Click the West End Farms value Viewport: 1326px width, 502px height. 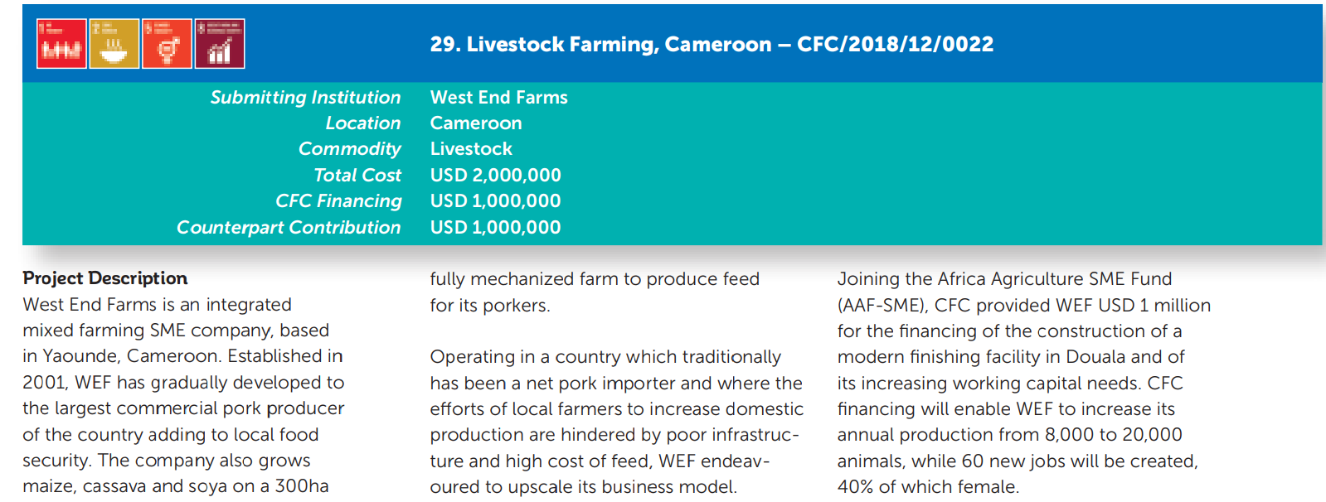click(498, 97)
